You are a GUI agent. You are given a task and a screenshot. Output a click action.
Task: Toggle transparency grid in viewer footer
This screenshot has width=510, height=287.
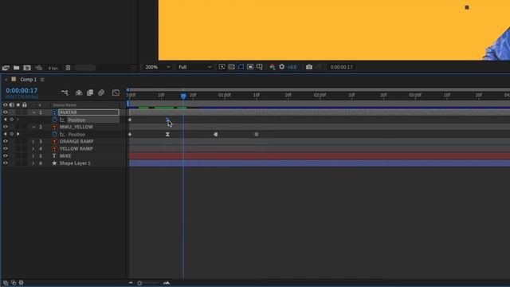pyautogui.click(x=231, y=67)
